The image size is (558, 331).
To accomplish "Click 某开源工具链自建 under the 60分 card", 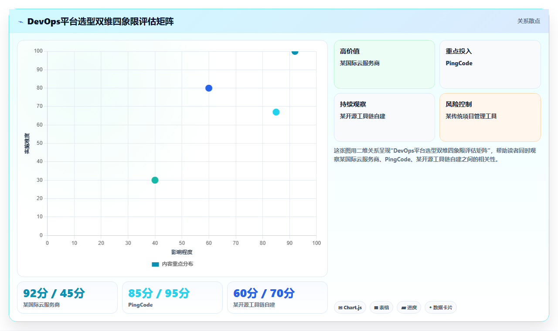I will 254,305.
